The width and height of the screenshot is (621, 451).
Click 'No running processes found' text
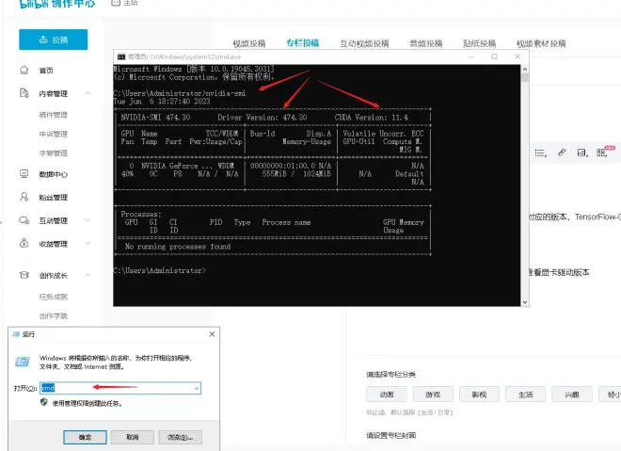click(x=178, y=247)
